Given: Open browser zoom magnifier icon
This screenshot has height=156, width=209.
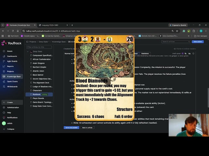Looking at the screenshot, I should [173, 31].
